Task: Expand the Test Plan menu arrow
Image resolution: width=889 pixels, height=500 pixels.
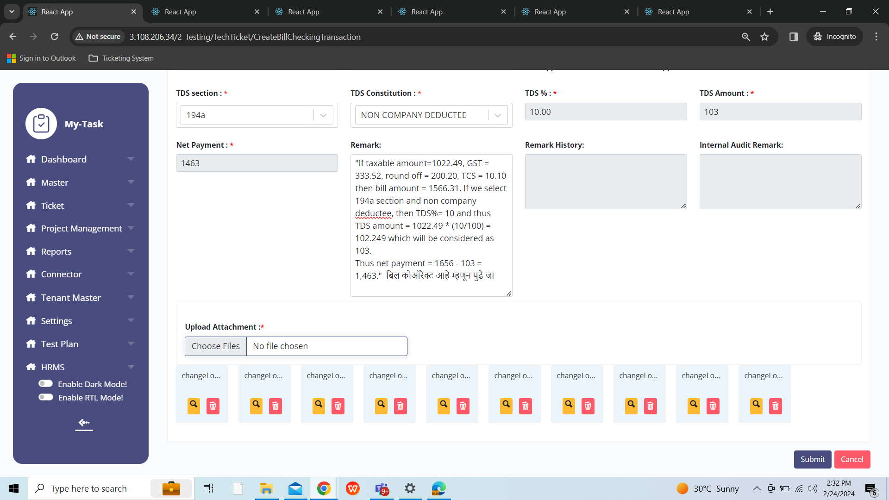Action: [131, 344]
